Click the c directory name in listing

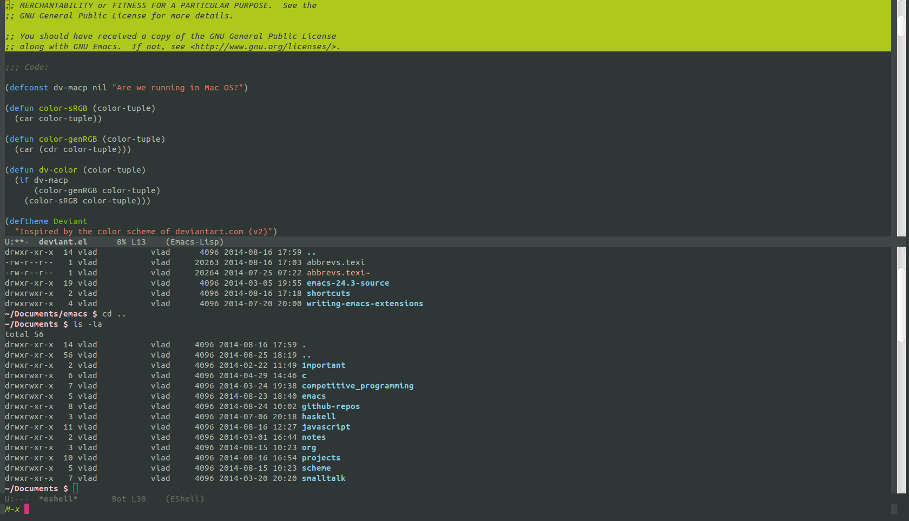304,375
